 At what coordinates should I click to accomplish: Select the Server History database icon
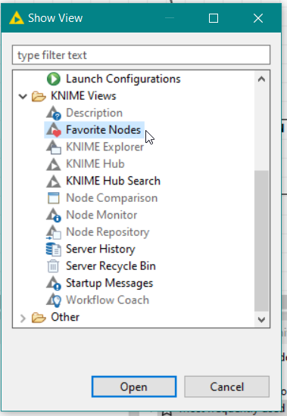click(x=54, y=249)
